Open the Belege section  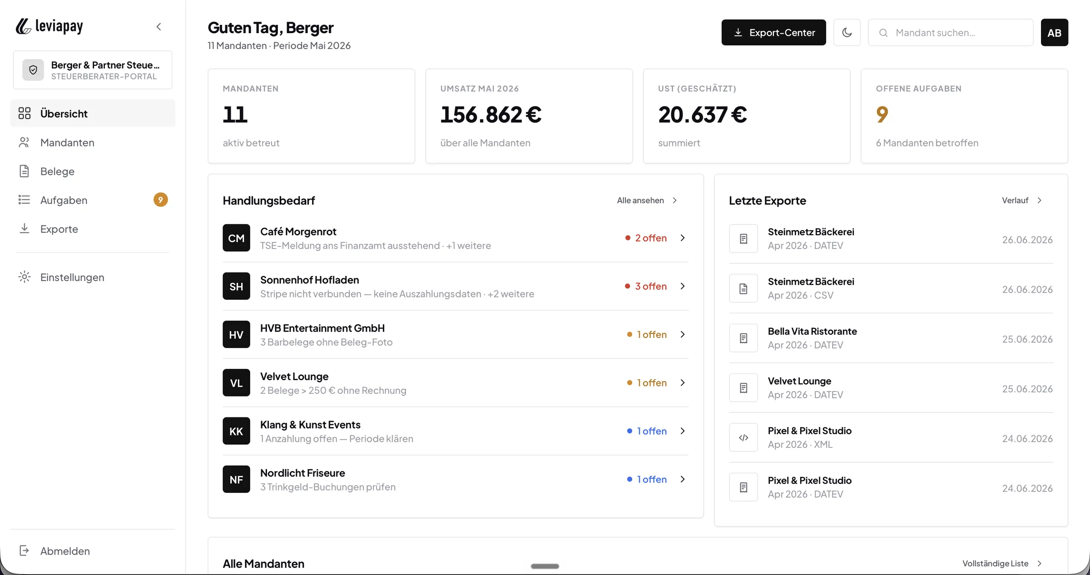pos(93,171)
